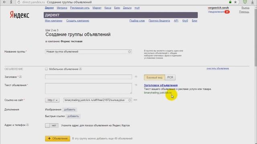257x144 pixels.
Task: Open the http:// protocol dropdown
Action: [x=52, y=100]
